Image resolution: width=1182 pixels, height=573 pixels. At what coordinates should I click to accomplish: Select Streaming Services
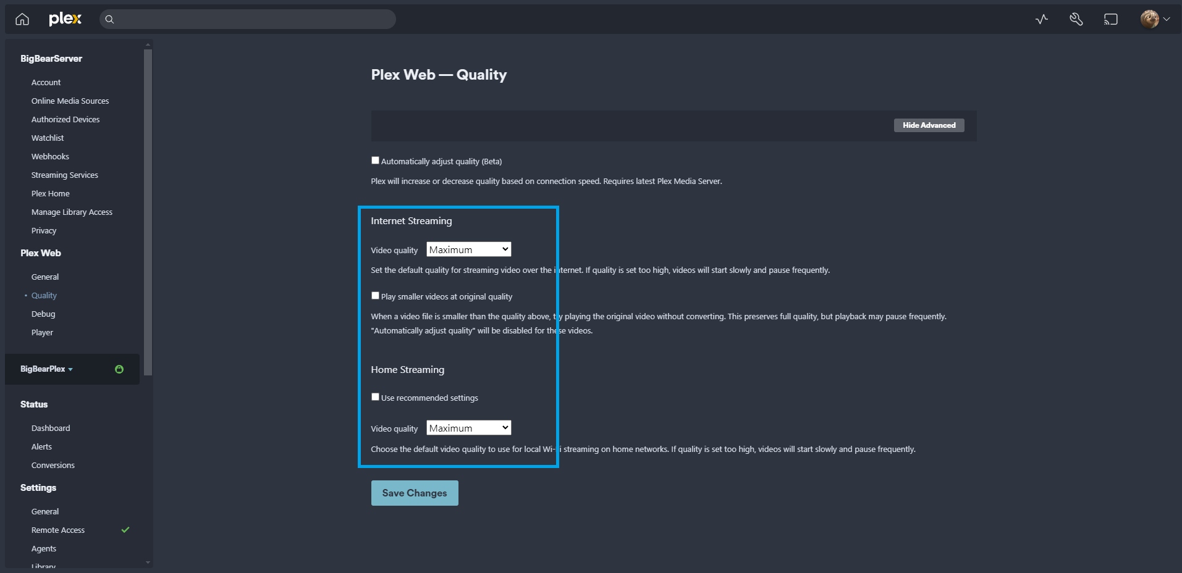(65, 175)
